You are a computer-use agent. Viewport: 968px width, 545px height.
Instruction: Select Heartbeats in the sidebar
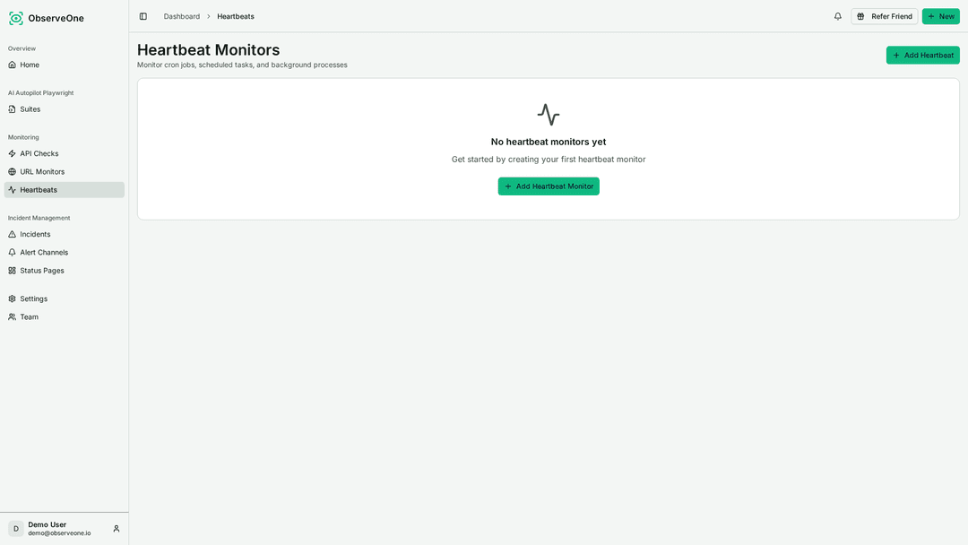click(x=65, y=190)
